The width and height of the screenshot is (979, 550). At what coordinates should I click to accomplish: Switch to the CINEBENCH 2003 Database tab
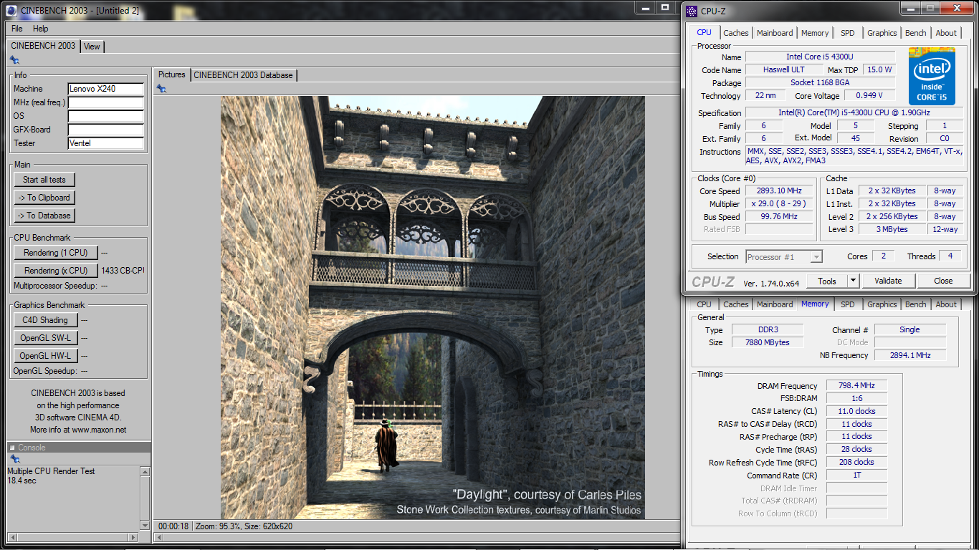[x=244, y=75]
